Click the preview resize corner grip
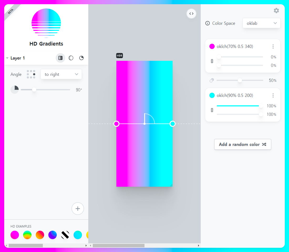Screen dimensions: 289x252 [x=171, y=185]
